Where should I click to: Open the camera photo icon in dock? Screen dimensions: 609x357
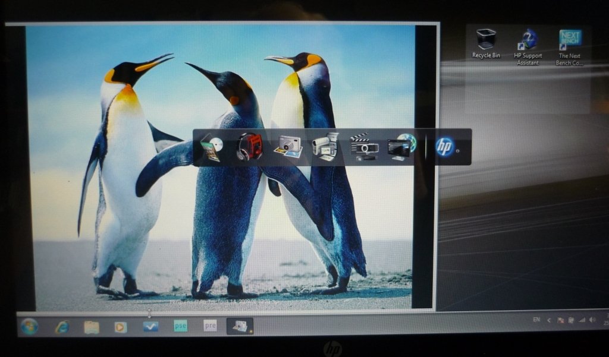point(288,146)
